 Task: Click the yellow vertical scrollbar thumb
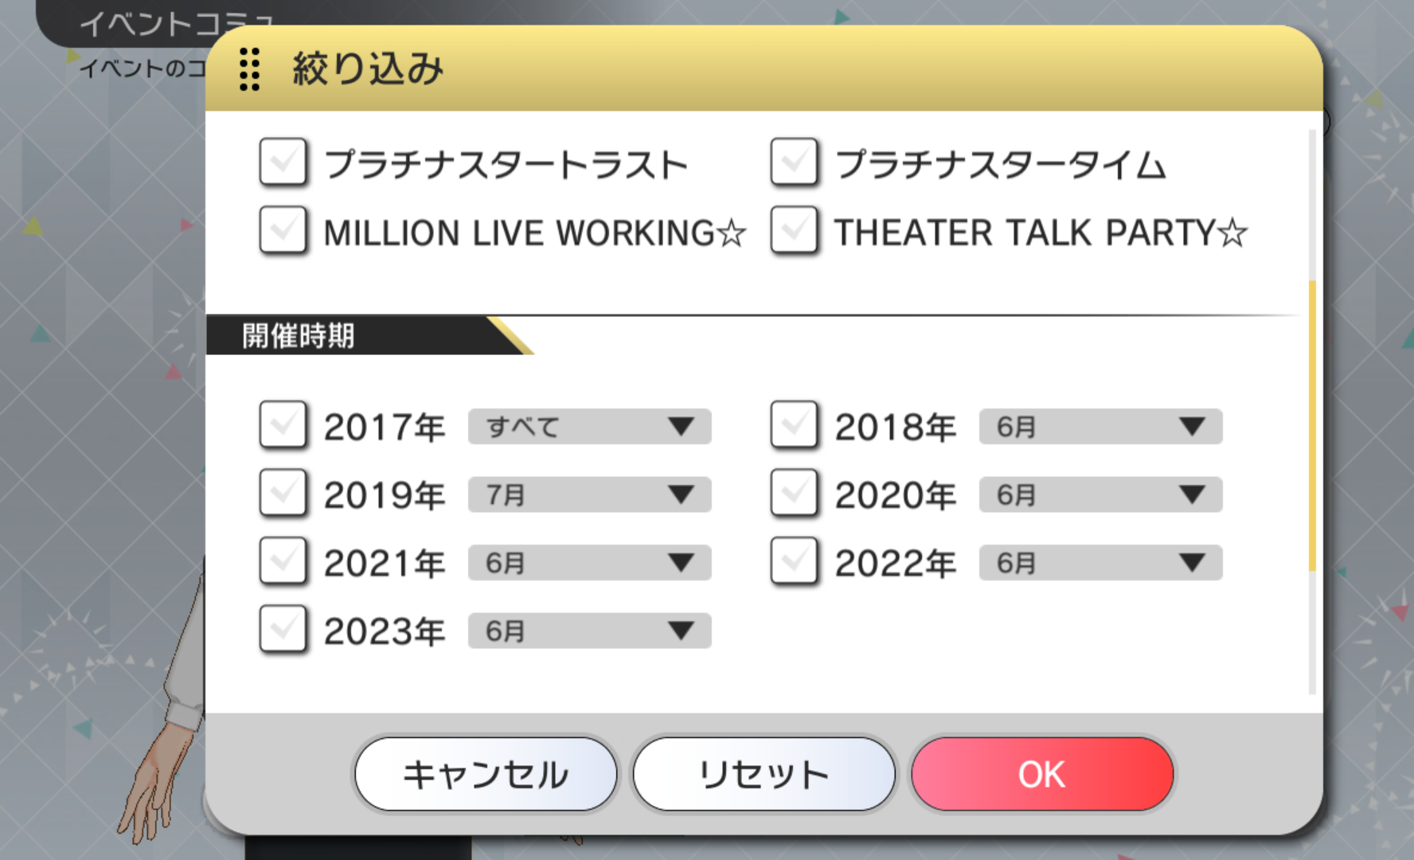[x=1312, y=425]
